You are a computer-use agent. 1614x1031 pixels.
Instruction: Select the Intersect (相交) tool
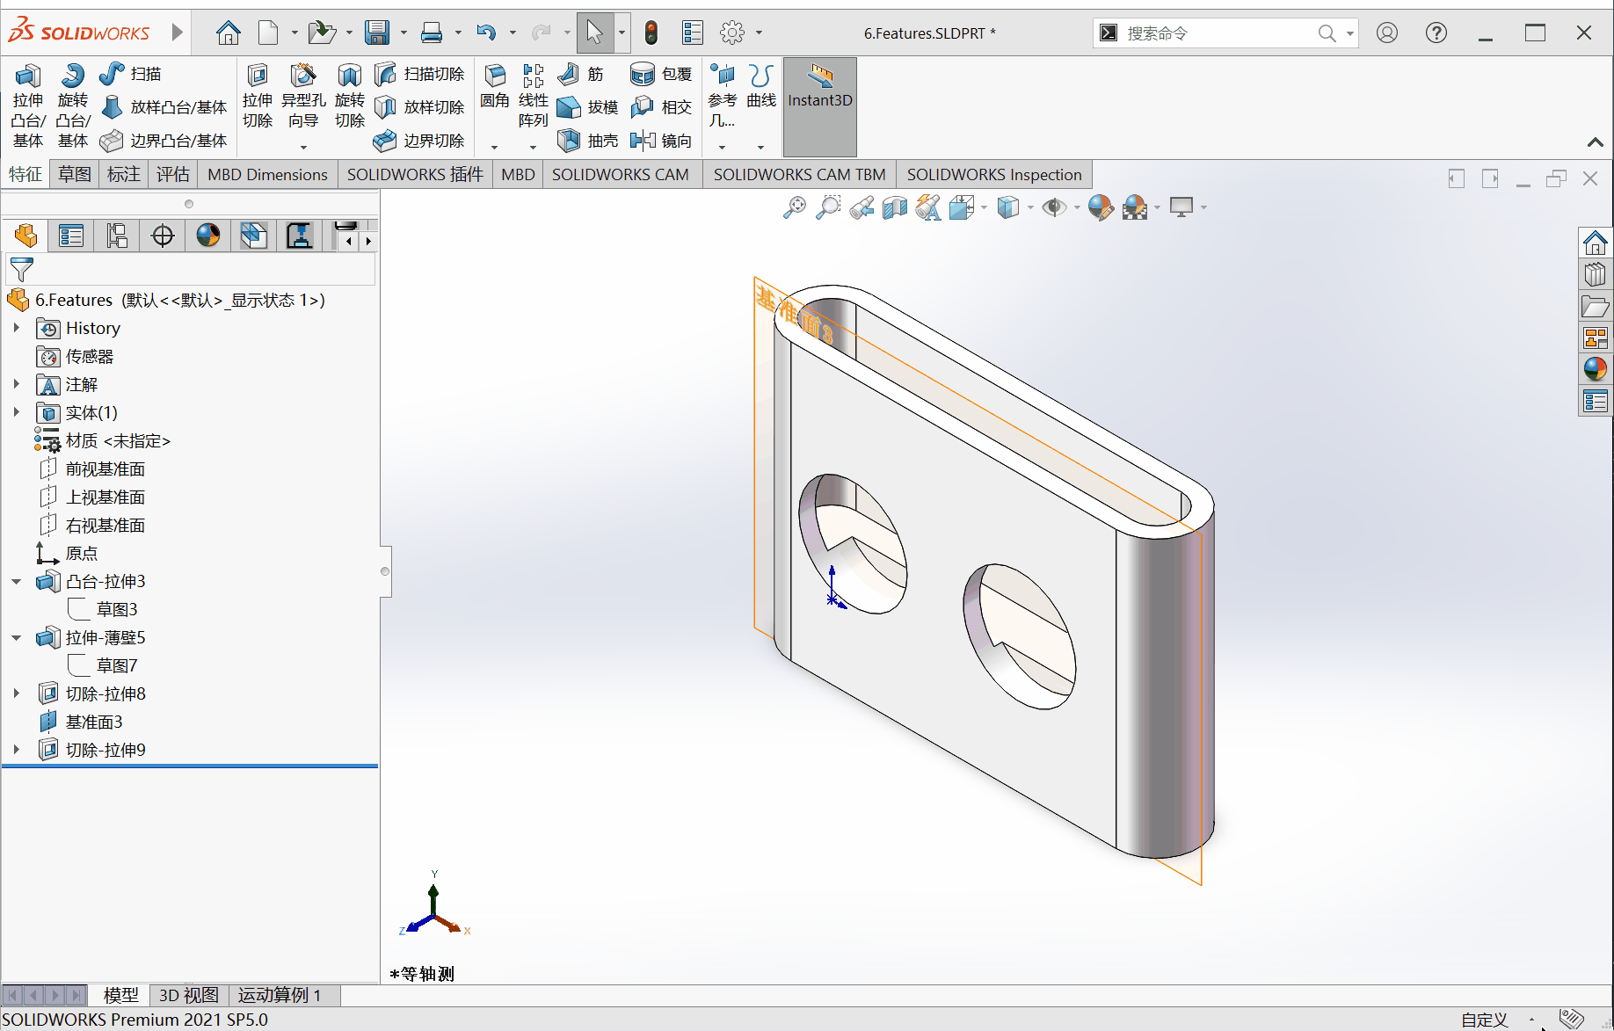[x=662, y=107]
